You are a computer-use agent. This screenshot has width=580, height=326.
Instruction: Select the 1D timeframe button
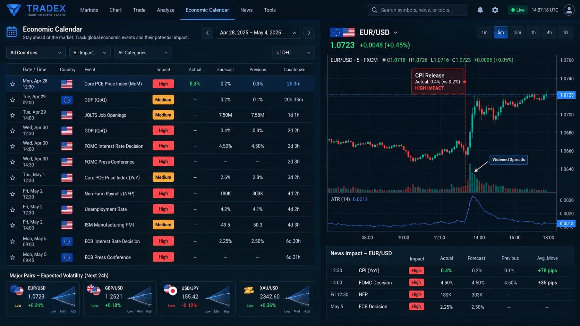click(x=565, y=32)
